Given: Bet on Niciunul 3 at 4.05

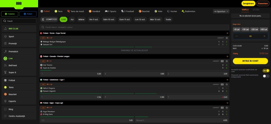Looking at the screenshot, I should coord(182,120).
